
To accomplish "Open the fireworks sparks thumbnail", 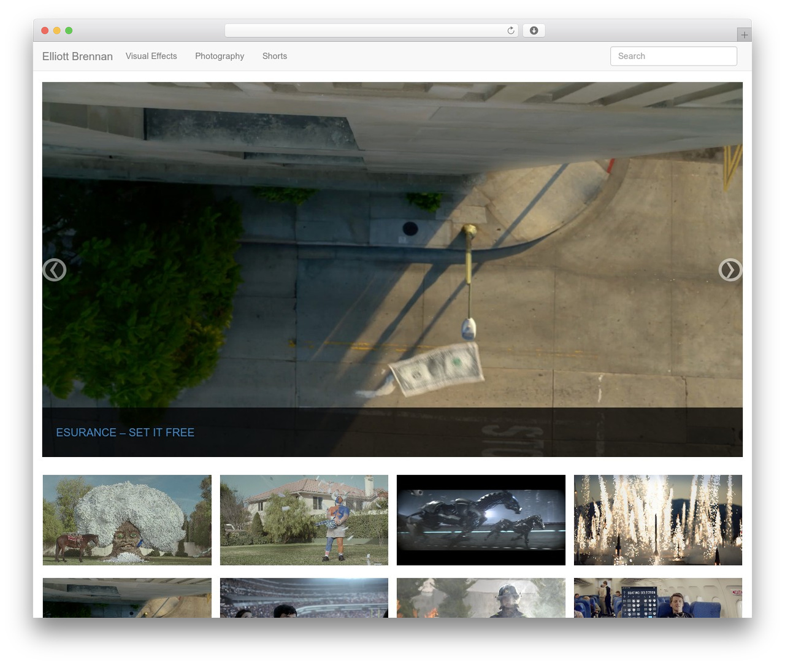I will [x=658, y=520].
